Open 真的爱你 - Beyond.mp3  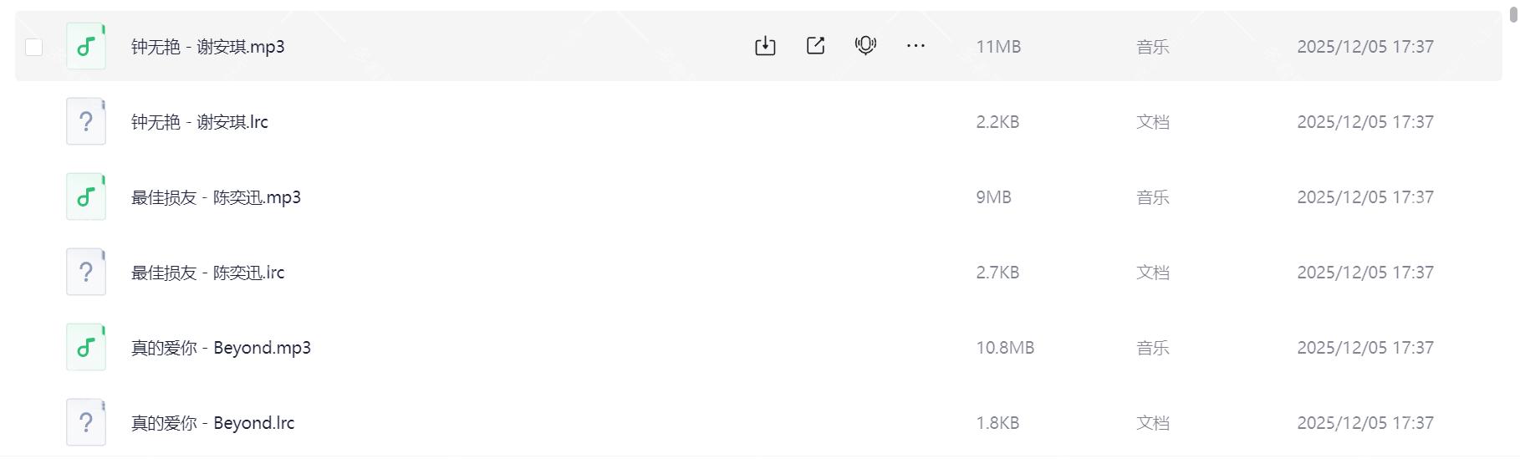pyautogui.click(x=221, y=348)
